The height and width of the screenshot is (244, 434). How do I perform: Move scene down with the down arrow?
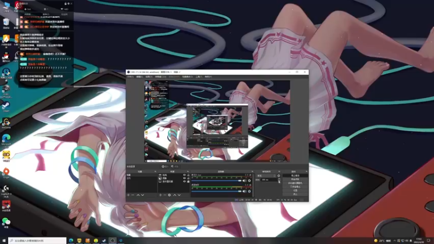pos(143,195)
